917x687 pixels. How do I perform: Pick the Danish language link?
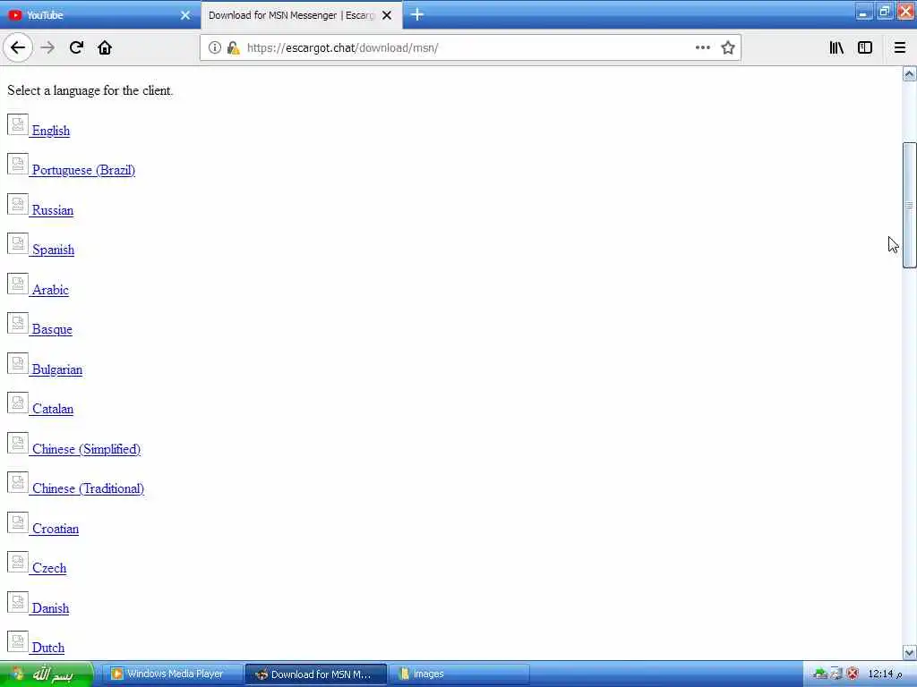point(50,608)
